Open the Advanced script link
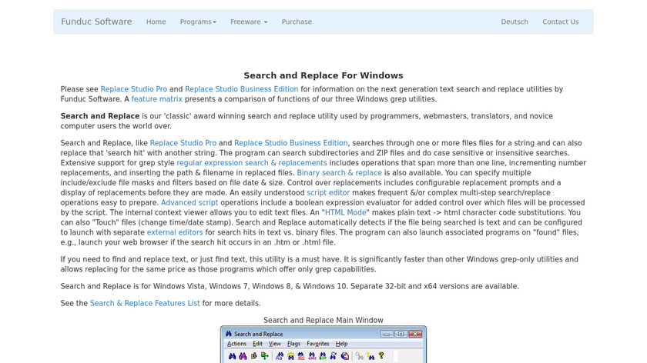Image resolution: width=647 pixels, height=363 pixels. pyautogui.click(x=189, y=202)
